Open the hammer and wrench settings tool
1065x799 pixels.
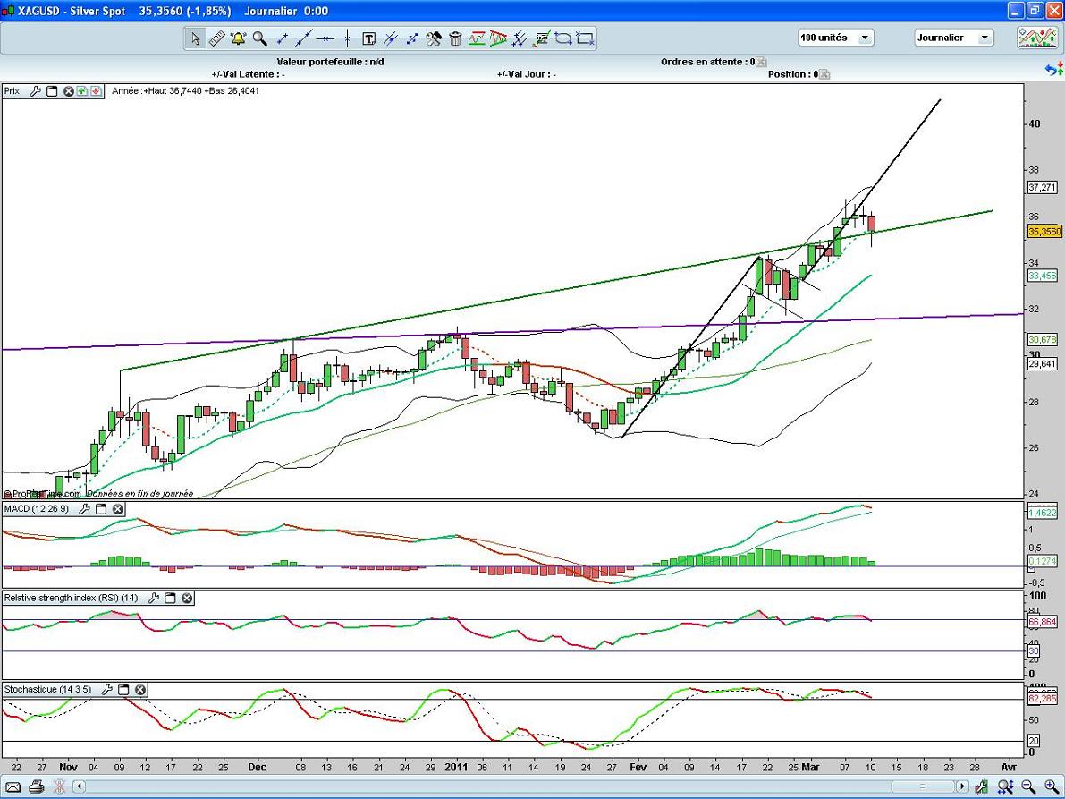[434, 38]
